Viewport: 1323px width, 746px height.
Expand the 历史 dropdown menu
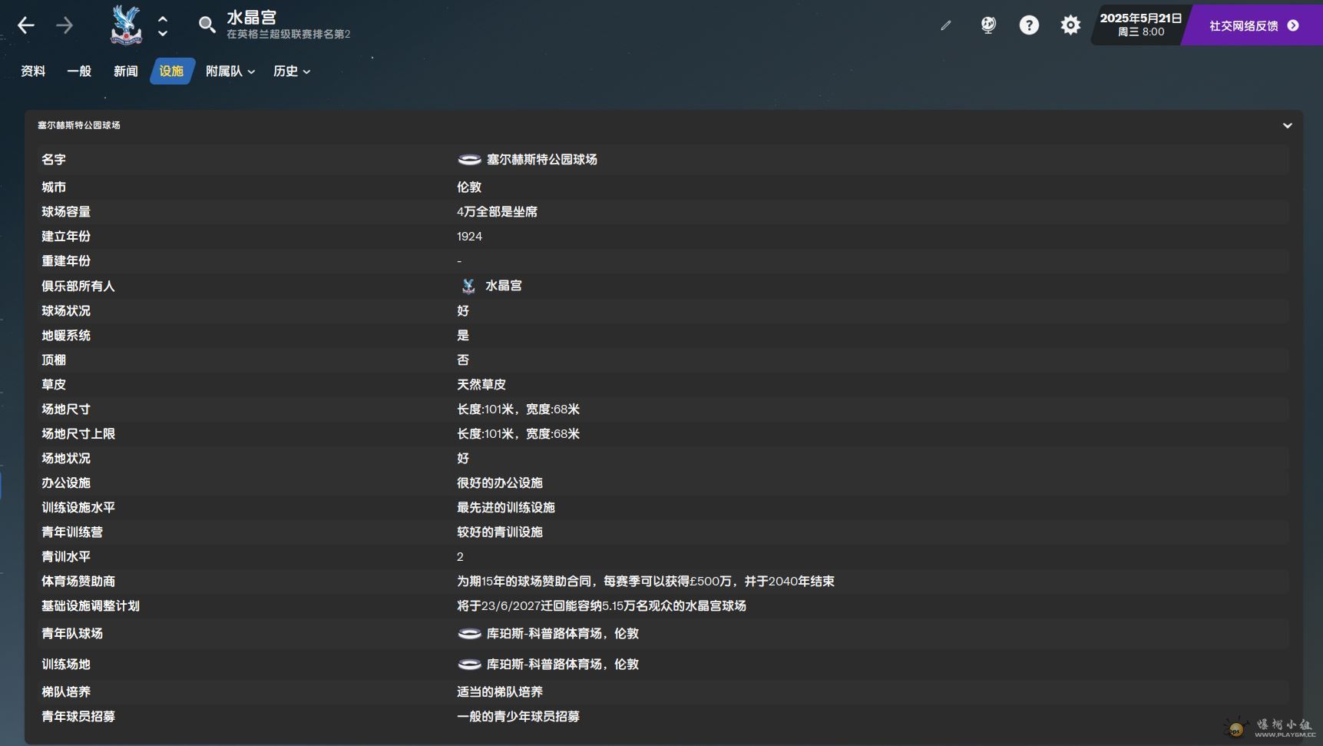coord(292,71)
